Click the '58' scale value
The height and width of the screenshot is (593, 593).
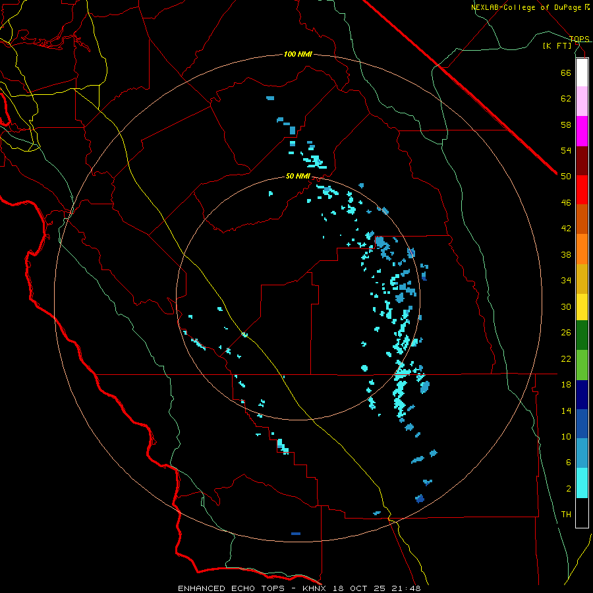pyautogui.click(x=566, y=125)
